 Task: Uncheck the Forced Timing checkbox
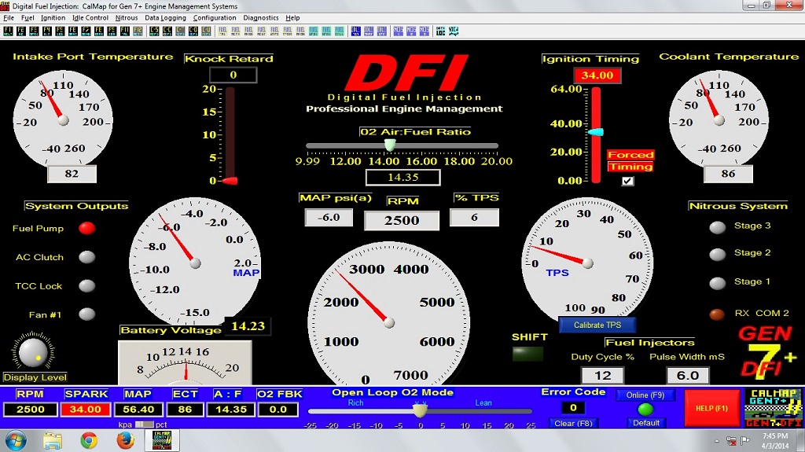627,181
